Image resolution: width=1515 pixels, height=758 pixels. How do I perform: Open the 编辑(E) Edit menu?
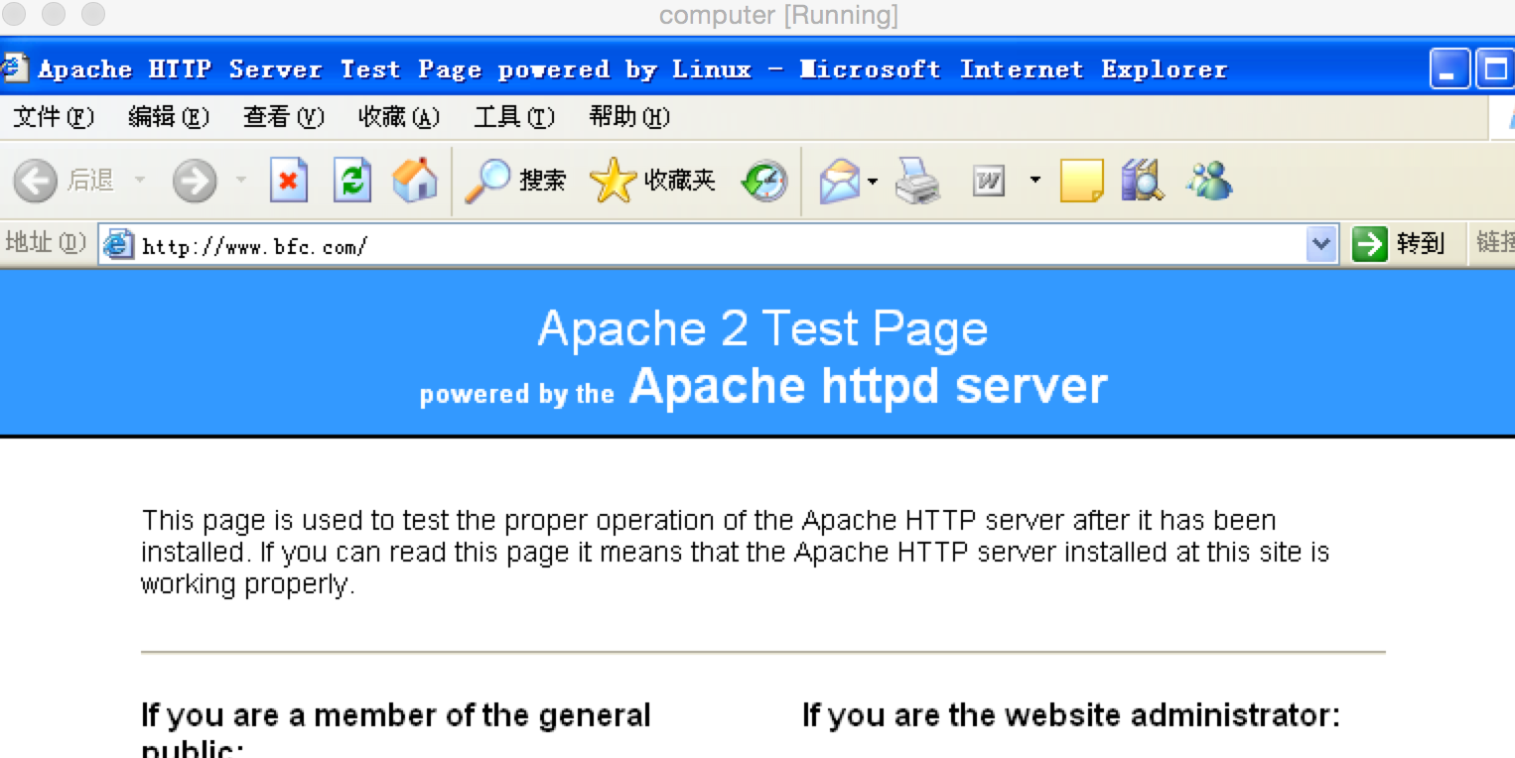pos(169,118)
